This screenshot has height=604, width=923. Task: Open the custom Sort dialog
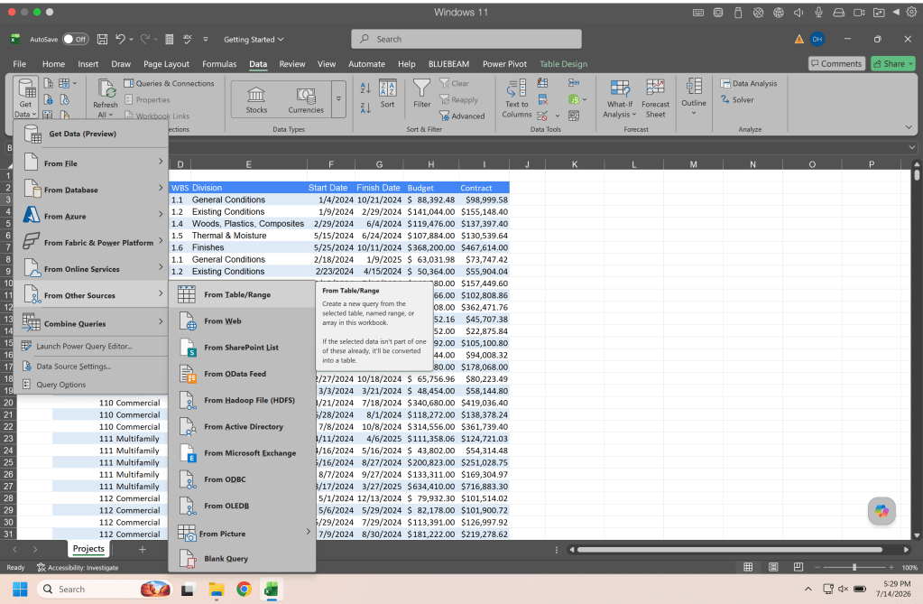point(387,94)
